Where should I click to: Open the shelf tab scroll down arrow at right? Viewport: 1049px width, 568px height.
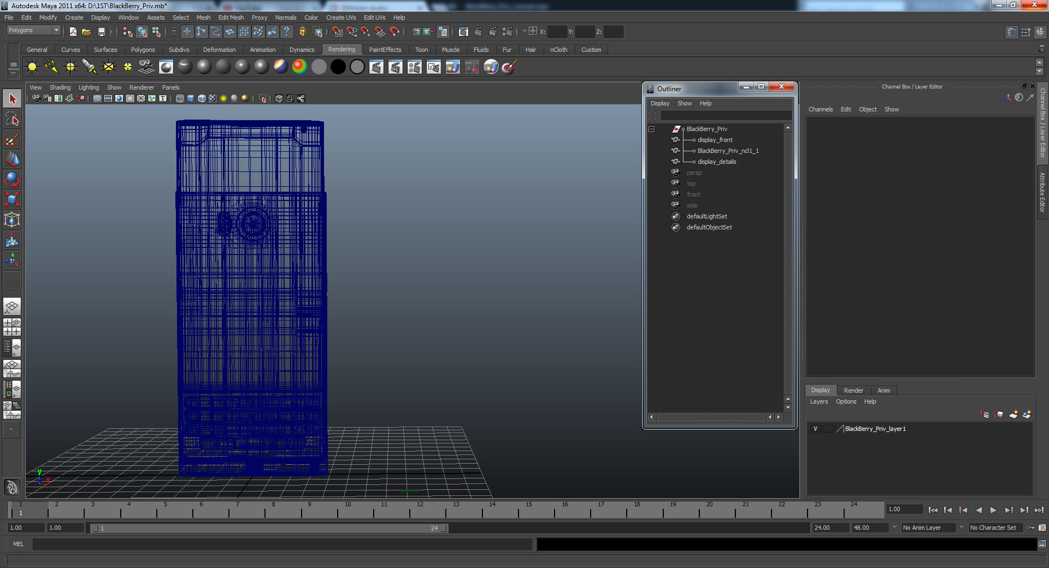(x=1040, y=72)
